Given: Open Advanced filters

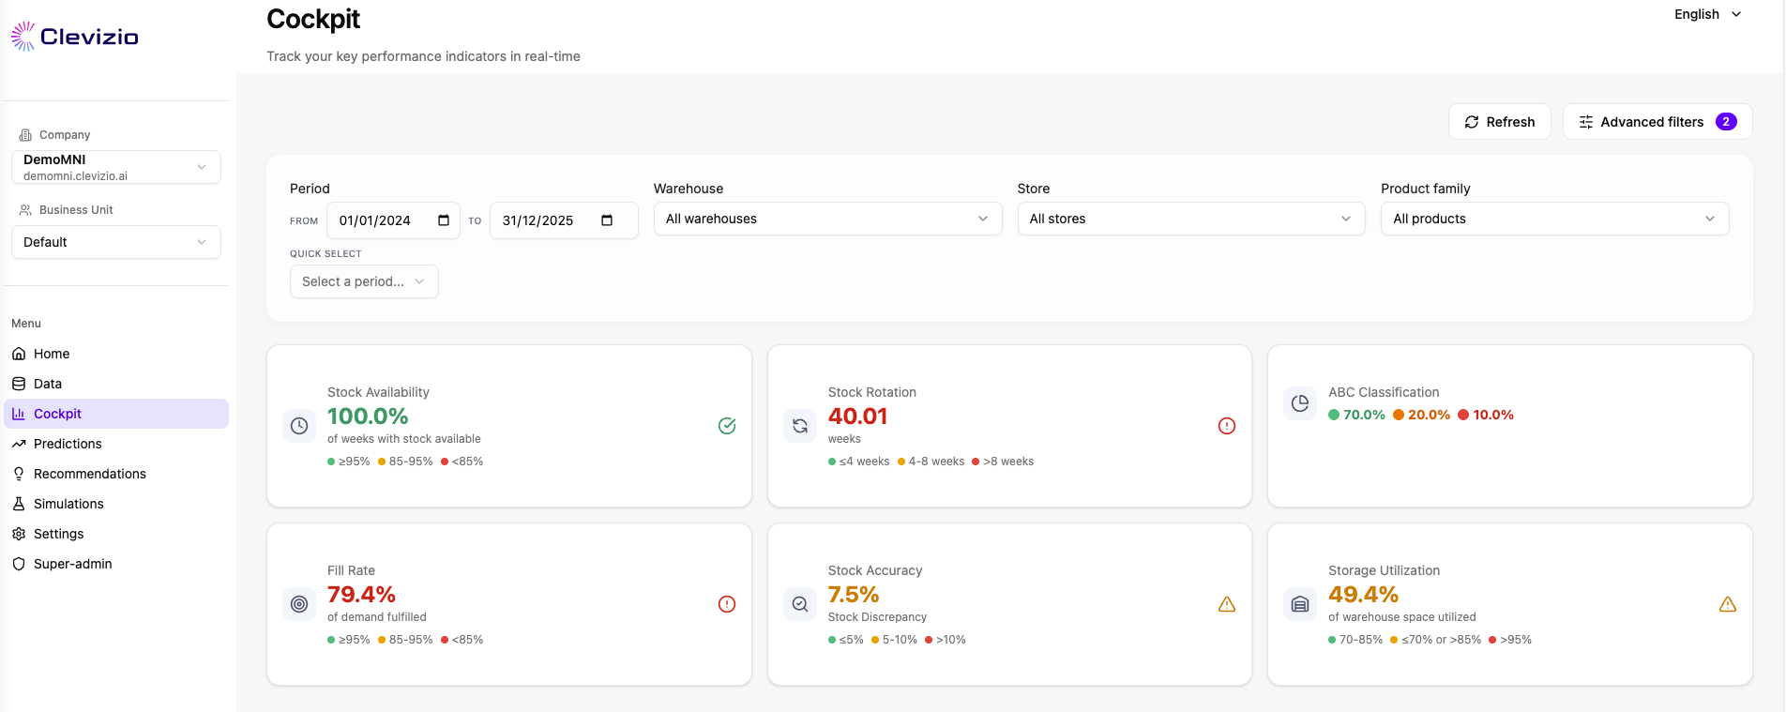Looking at the screenshot, I should tap(1657, 122).
